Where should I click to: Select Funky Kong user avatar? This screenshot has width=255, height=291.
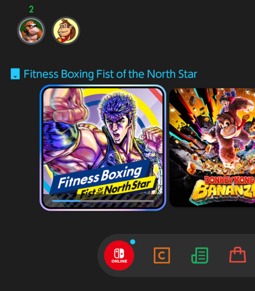coord(31,30)
